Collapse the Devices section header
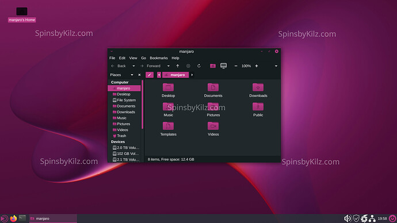397x223 pixels. (118, 141)
